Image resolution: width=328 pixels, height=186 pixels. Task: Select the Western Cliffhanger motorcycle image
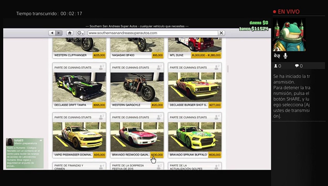[79, 45]
